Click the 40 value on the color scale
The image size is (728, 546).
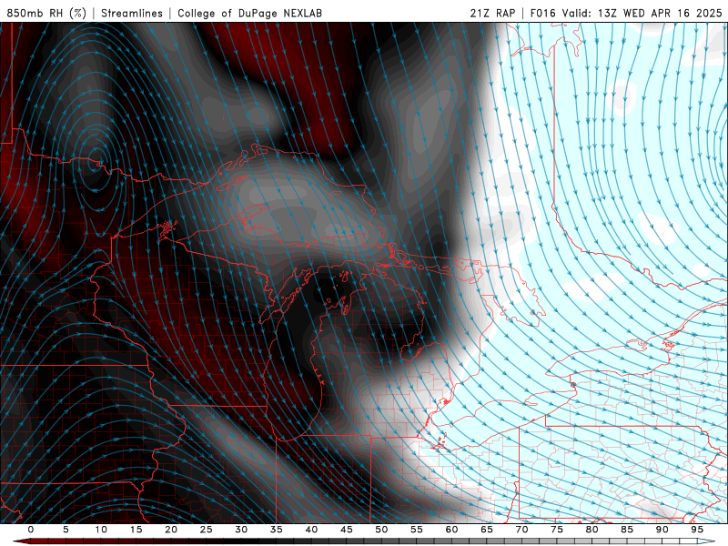tap(311, 530)
